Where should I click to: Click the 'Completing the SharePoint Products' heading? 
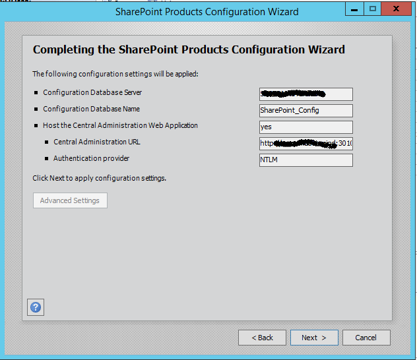(x=189, y=50)
